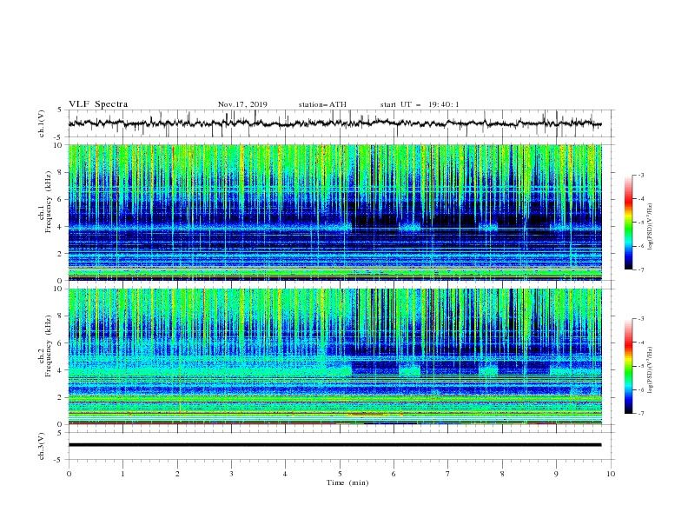Click time-axis tick label "0"

coord(69,474)
